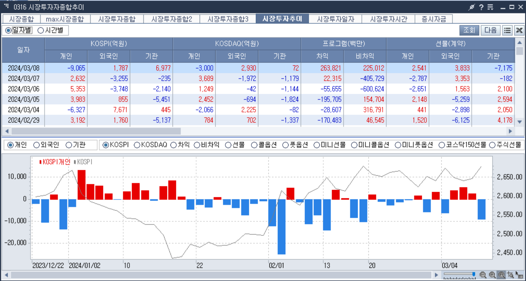Image resolution: width=526 pixels, height=281 pixels.
Task: Click the 프로그램(백만) group header
Action: (x=344, y=44)
